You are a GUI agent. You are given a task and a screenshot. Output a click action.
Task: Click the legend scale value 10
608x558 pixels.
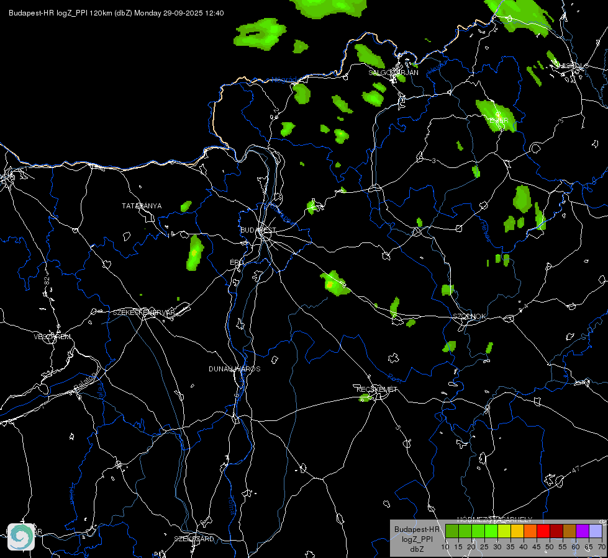pos(445,547)
